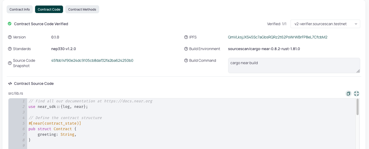Click the Build Environment help icon
This screenshot has width=369, height=149.
[x=186, y=49]
